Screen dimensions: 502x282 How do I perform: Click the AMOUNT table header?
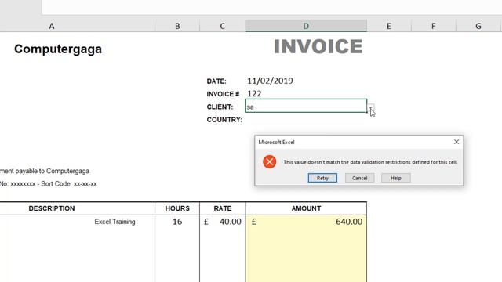pyautogui.click(x=306, y=208)
